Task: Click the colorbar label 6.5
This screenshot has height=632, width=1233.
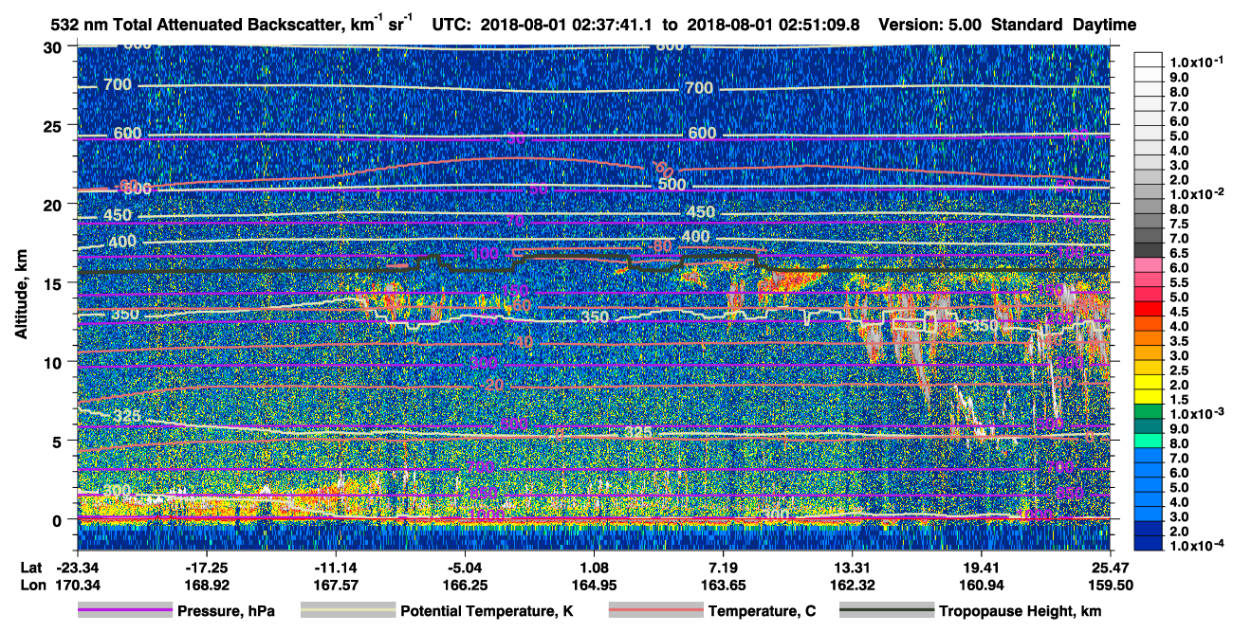Action: [1180, 253]
